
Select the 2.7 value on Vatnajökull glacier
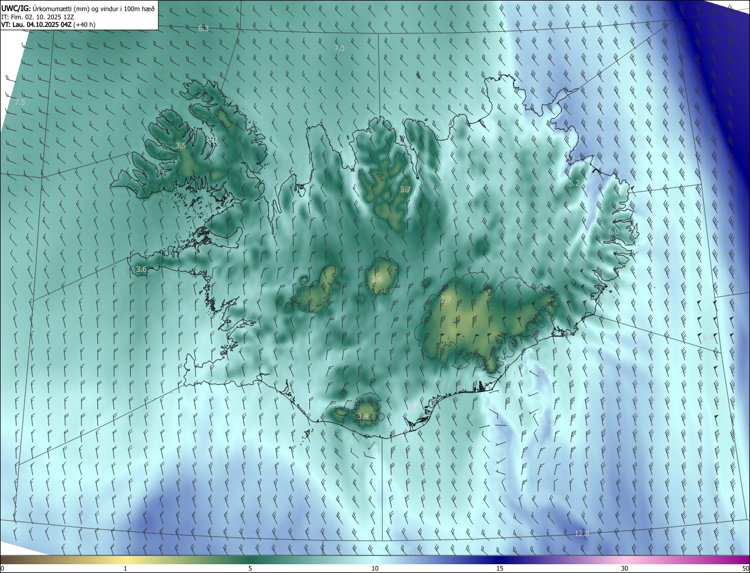[446, 300]
